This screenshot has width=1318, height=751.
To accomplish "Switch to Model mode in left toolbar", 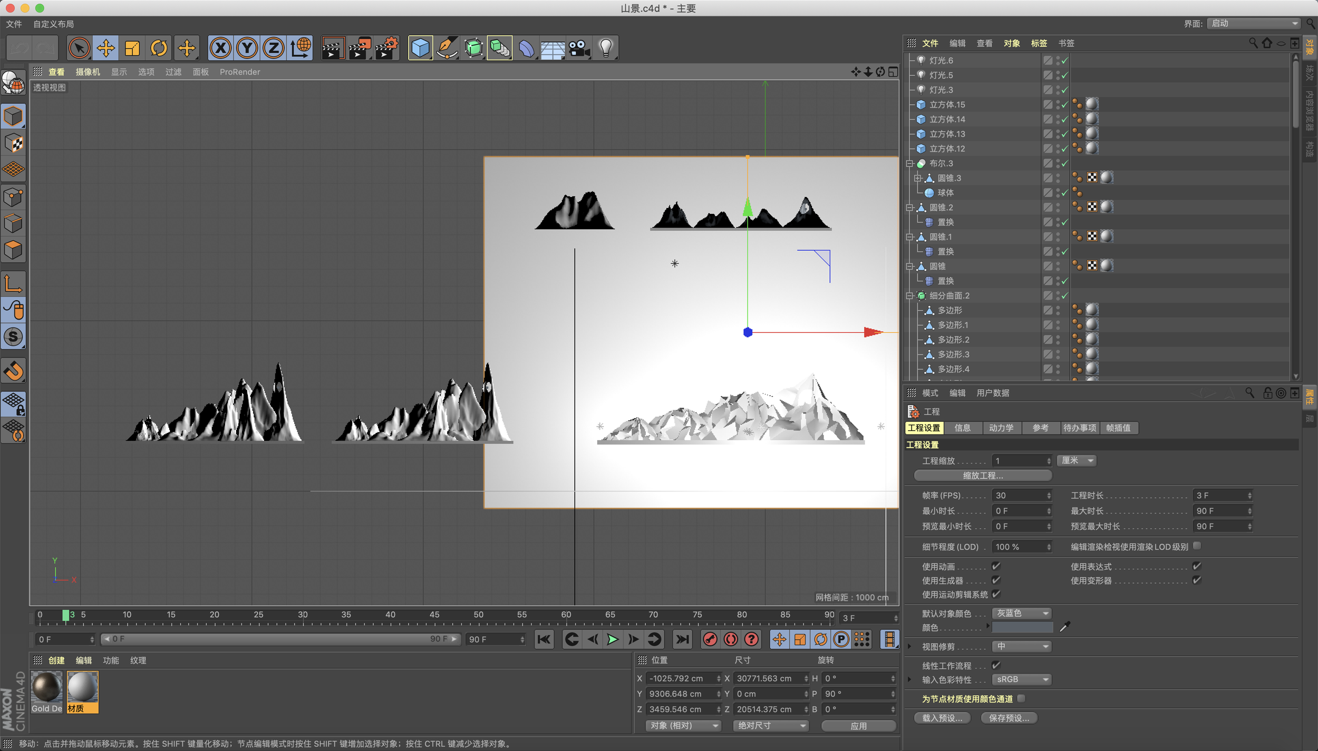I will [x=13, y=116].
